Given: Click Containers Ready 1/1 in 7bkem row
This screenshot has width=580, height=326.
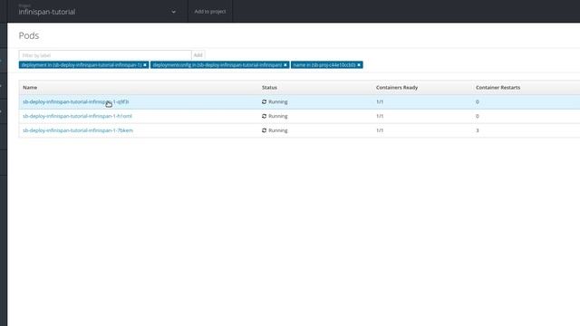Looking at the screenshot, I should (x=380, y=130).
